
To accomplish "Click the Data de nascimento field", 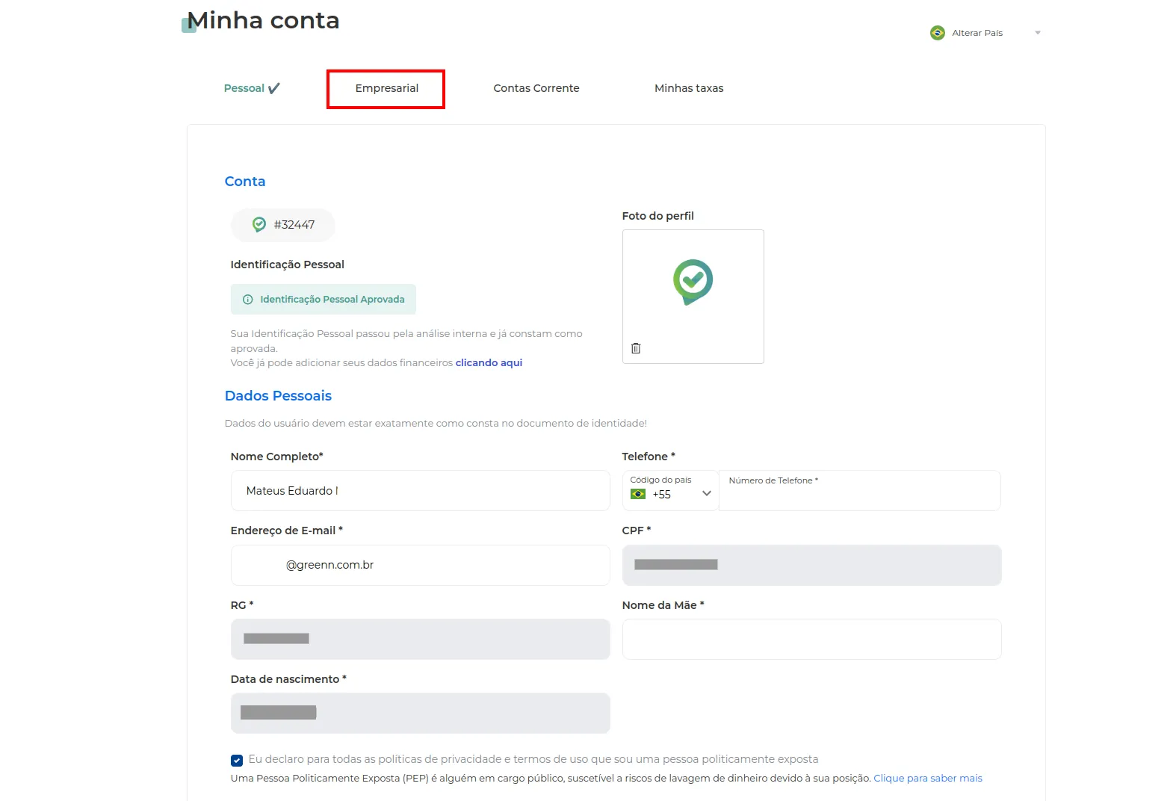I will click(x=420, y=713).
